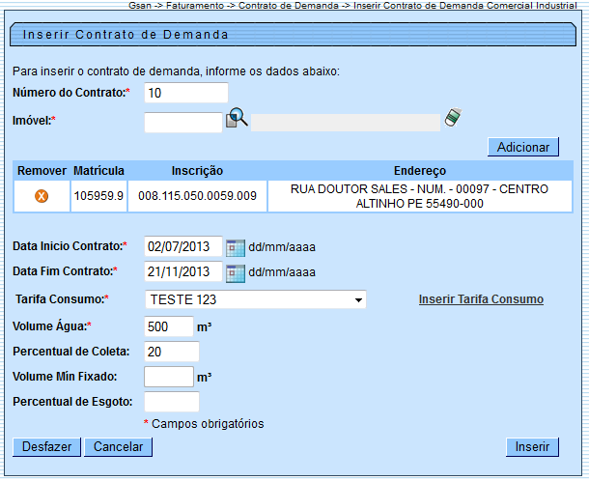Viewport: 589px width, 481px height.
Task: Click the grey Imóvel description field
Action: pos(346,123)
